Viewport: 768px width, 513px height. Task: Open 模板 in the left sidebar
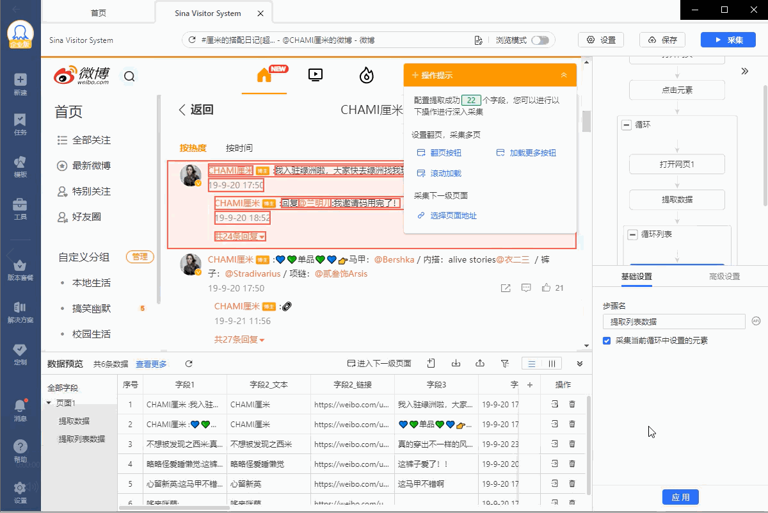(x=20, y=167)
